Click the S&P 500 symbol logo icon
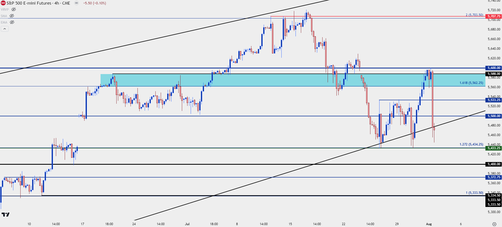 3,3
